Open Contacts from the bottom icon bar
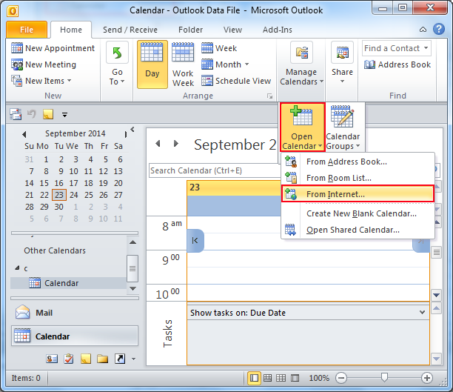Image resolution: width=453 pixels, height=392 pixels. (52, 359)
